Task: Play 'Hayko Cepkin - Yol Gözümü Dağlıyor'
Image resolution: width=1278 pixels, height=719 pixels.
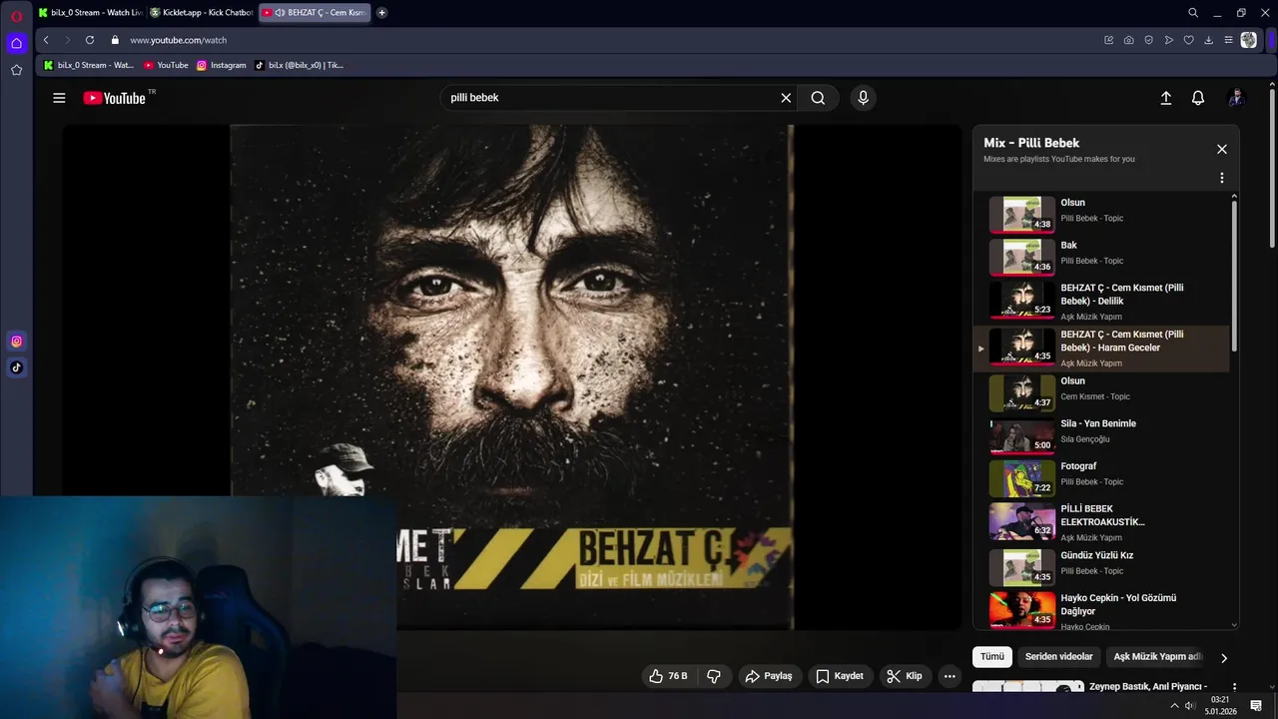Action: 1102,609
